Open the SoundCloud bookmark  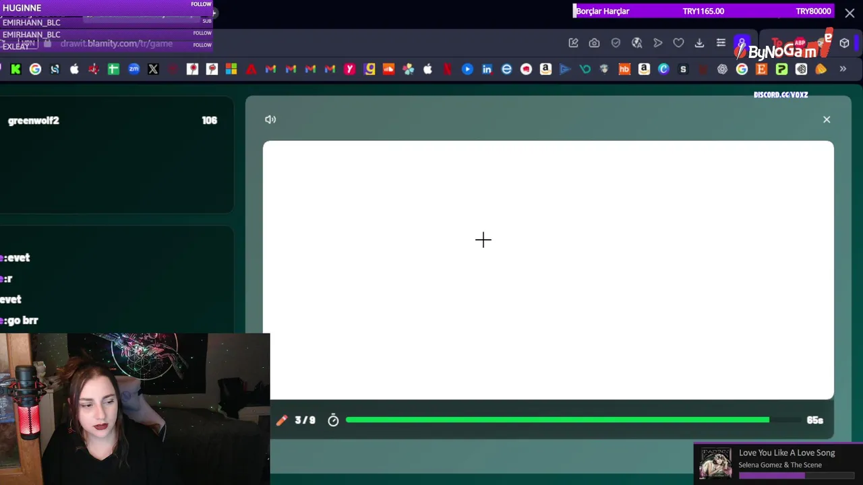pos(388,69)
